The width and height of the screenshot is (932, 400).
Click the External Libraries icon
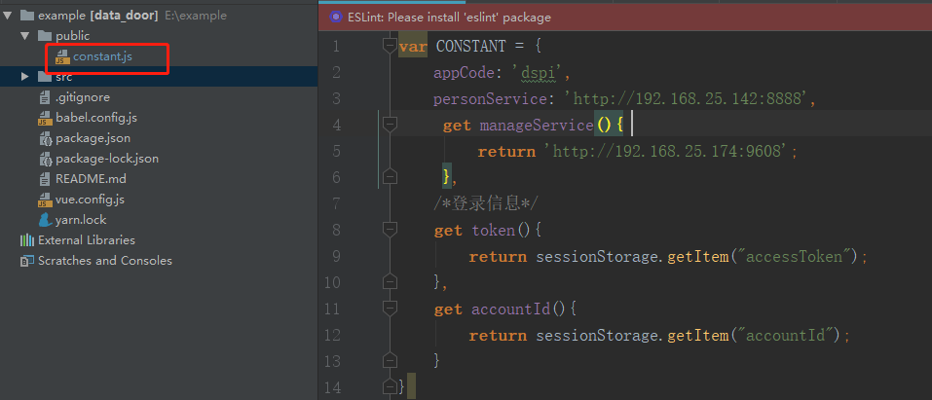27,240
